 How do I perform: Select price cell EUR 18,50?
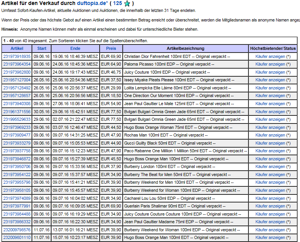[x=111, y=95]
